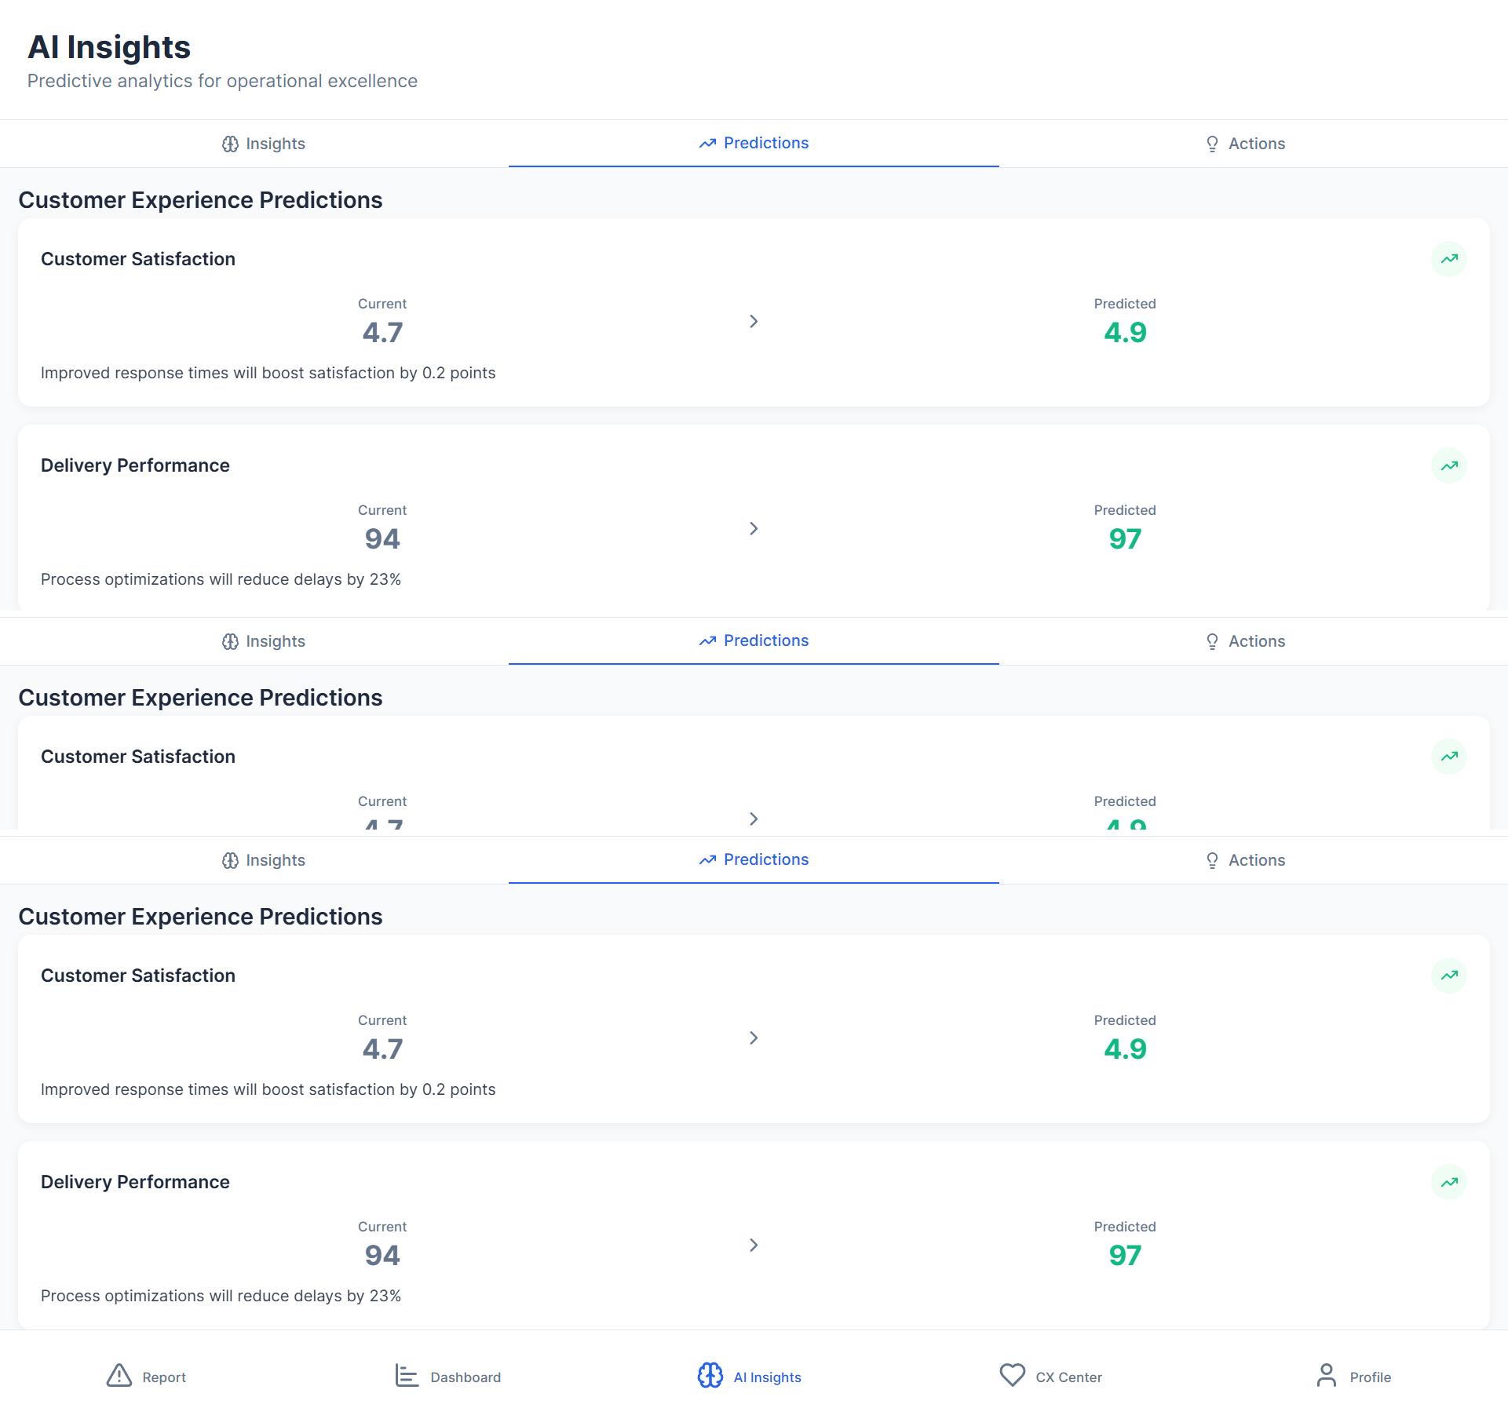The width and height of the screenshot is (1508, 1419).
Task: Expand chevron in bottom Delivery Performance card
Action: [x=754, y=1245]
